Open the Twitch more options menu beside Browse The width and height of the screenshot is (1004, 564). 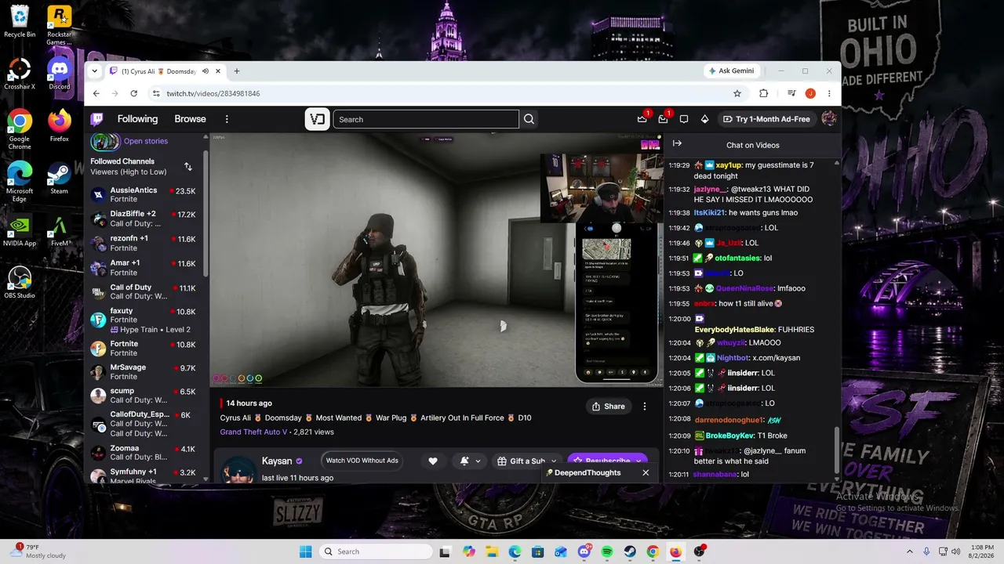[x=227, y=119]
